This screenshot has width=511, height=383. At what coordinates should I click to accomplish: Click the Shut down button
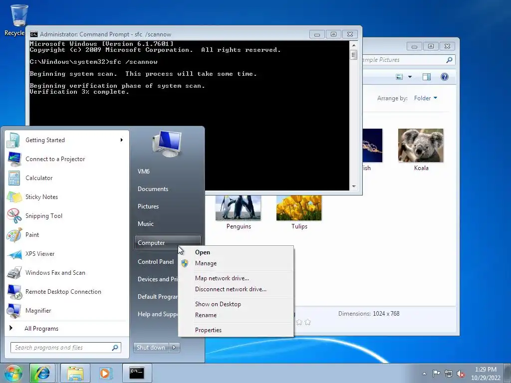pyautogui.click(x=151, y=348)
